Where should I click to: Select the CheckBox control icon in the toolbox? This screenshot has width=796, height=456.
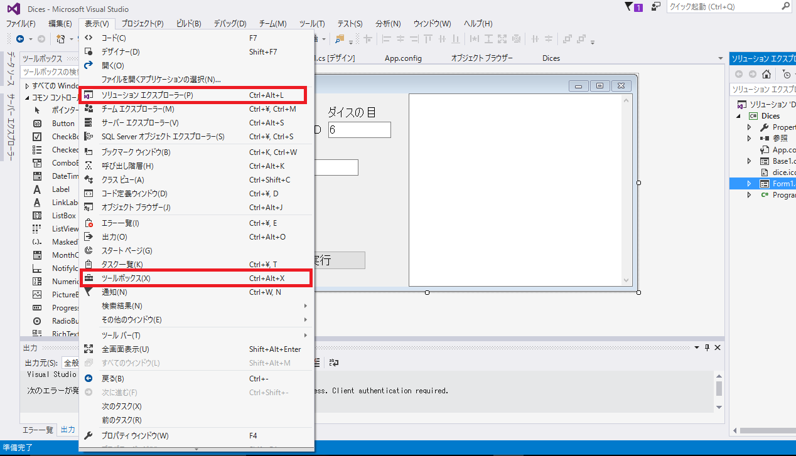tap(38, 137)
